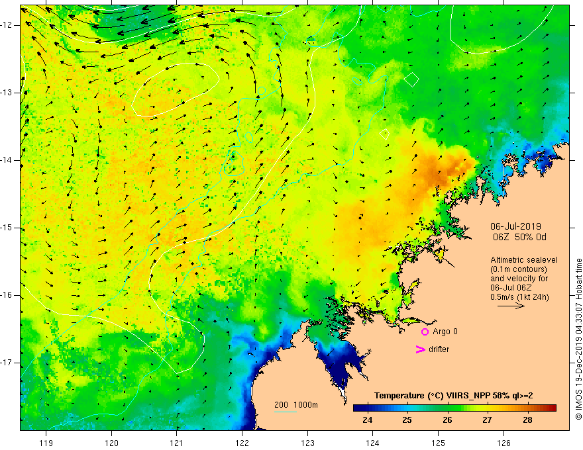Click latitude axis label -14
The width and height of the screenshot is (583, 450).
(7, 160)
